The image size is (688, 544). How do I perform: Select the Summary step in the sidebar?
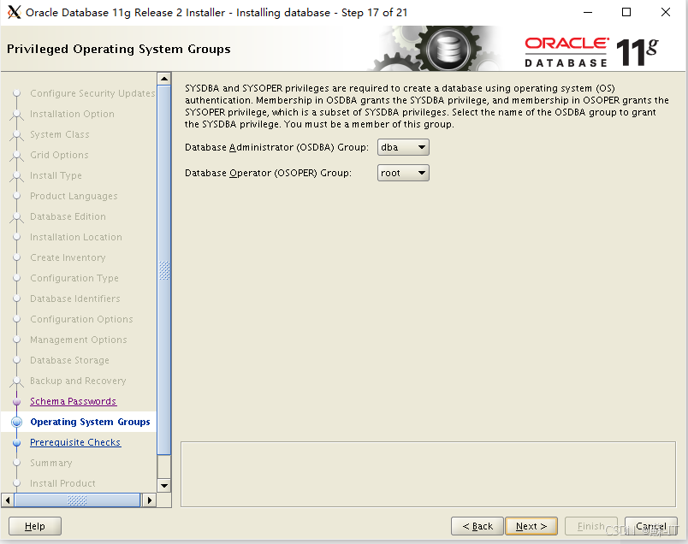[49, 463]
